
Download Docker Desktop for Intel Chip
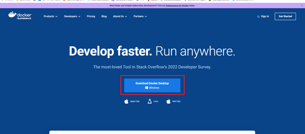pyautogui.click(x=174, y=101)
